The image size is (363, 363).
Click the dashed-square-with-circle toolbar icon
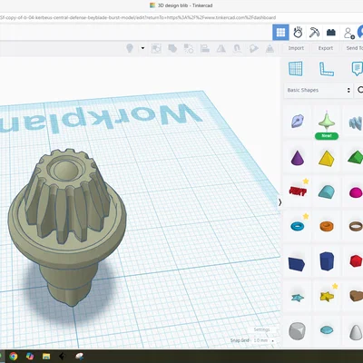pyautogui.click(x=156, y=48)
